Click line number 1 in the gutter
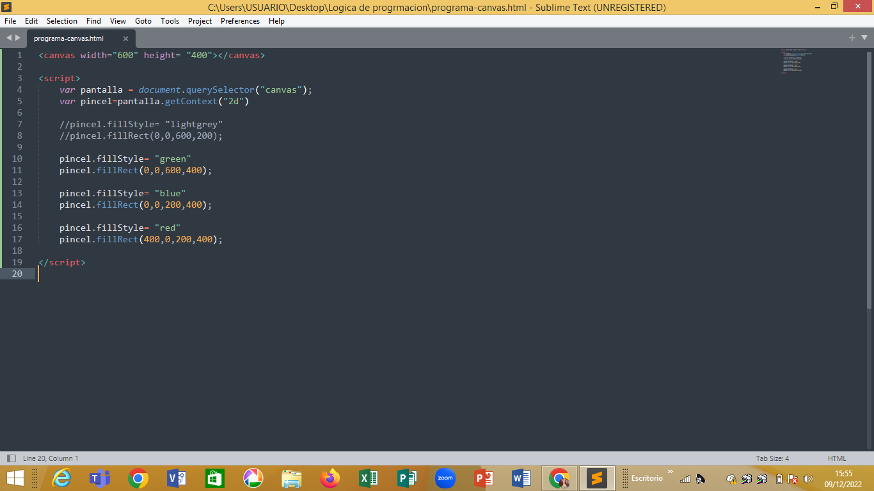The height and width of the screenshot is (491, 874). pos(19,55)
